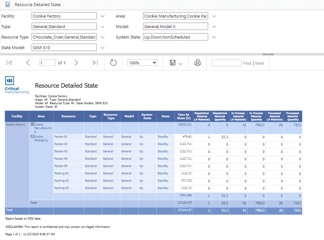The height and width of the screenshot is (240, 324).
Task: Jump to last page of report
Action: (x=95, y=63)
